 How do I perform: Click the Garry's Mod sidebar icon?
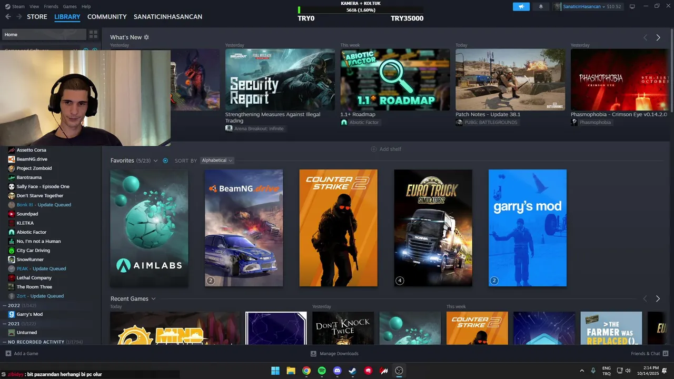point(12,314)
